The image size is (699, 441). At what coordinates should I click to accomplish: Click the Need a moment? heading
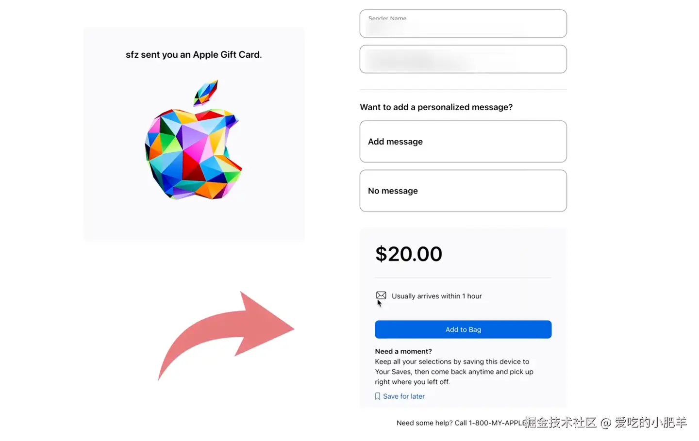click(403, 351)
